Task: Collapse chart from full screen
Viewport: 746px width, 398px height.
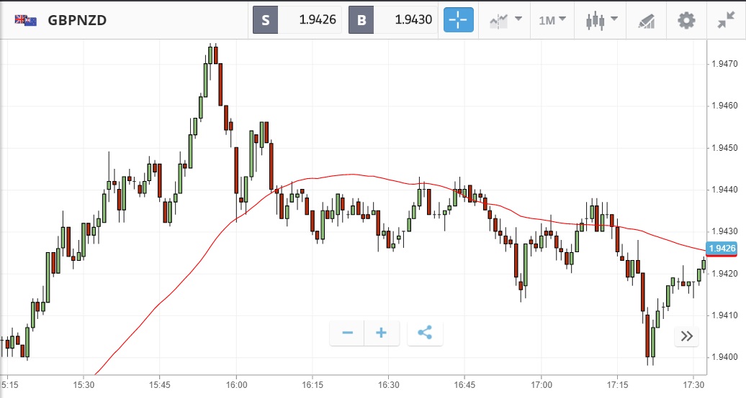Action: pyautogui.click(x=726, y=20)
